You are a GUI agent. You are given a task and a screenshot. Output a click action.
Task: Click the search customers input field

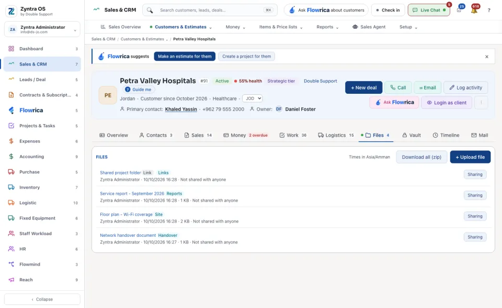click(x=210, y=10)
